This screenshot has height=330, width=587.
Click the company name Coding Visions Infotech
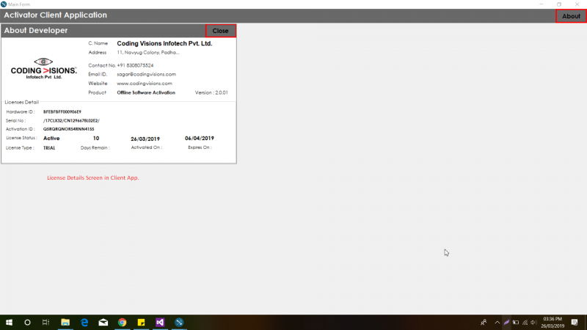click(x=164, y=43)
